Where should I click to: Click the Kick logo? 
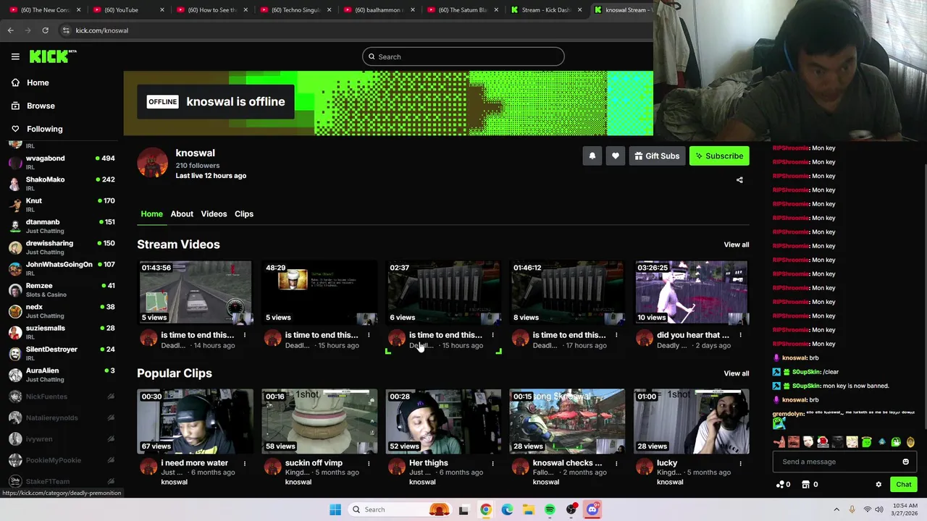pyautogui.click(x=52, y=56)
